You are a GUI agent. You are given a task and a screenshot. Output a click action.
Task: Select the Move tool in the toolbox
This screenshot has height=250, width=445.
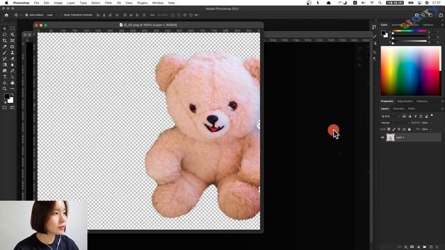[5, 28]
